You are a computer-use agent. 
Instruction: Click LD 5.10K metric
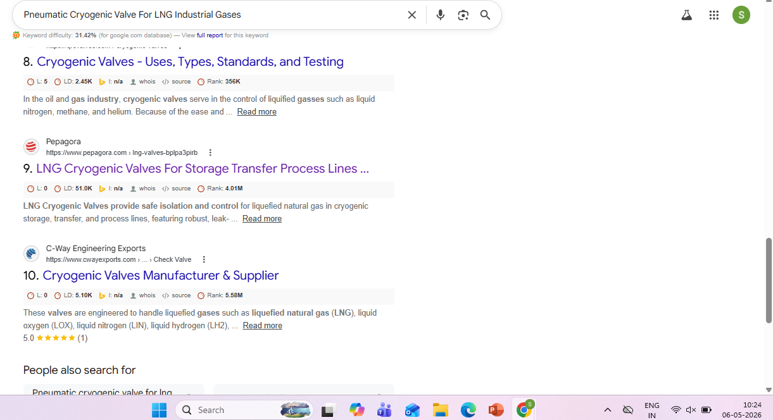point(73,295)
